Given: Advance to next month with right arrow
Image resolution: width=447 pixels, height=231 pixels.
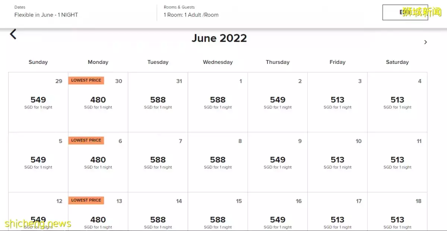Looking at the screenshot, I should click(x=425, y=42).
